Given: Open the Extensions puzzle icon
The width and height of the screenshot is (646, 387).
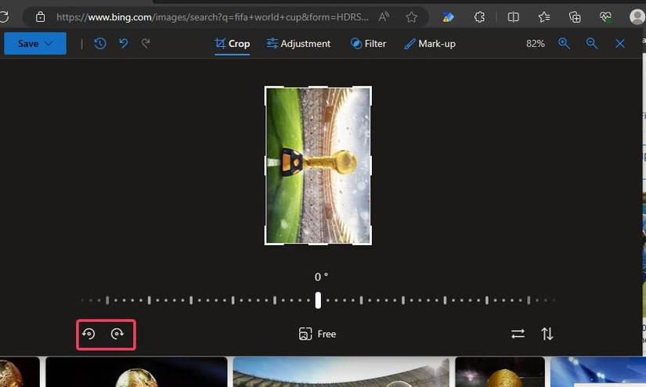Looking at the screenshot, I should coord(479,17).
